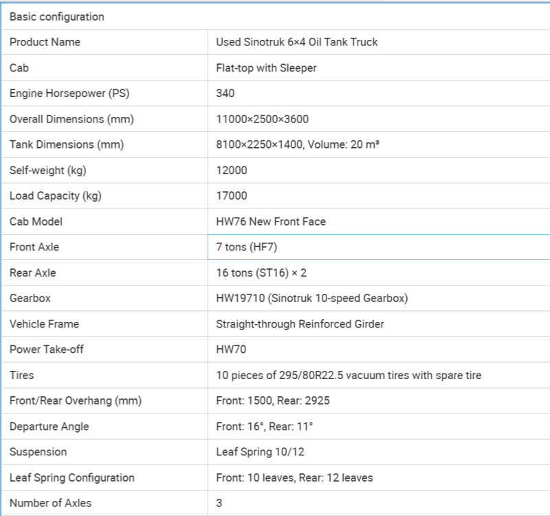The width and height of the screenshot is (550, 516).
Task: Select the Number of Axles label cell
Action: pyautogui.click(x=50, y=503)
